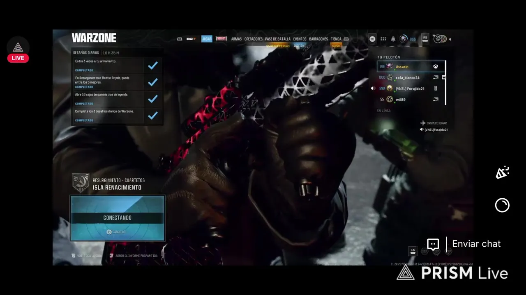The width and height of the screenshot is (526, 295).
Task: Click the CANCELAR button
Action: point(116,232)
